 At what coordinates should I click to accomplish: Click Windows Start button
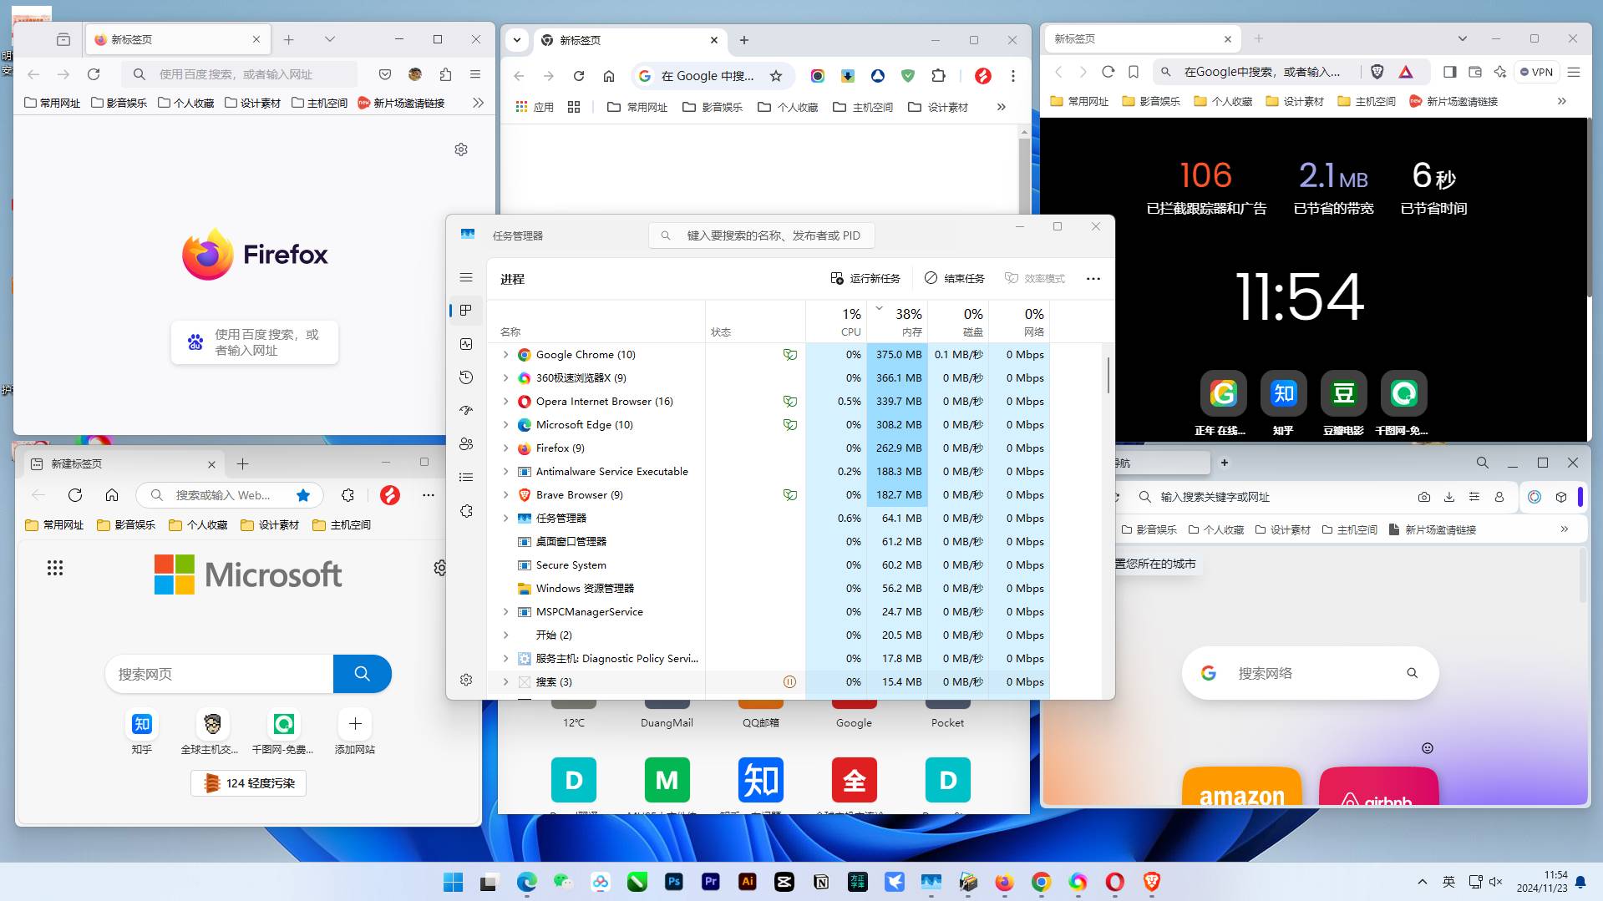[454, 882]
